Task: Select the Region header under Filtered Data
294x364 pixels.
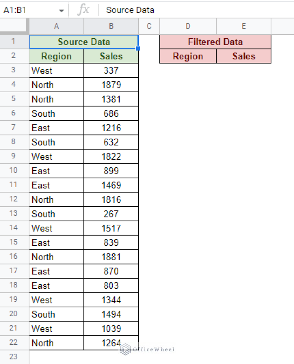Action: pos(188,56)
